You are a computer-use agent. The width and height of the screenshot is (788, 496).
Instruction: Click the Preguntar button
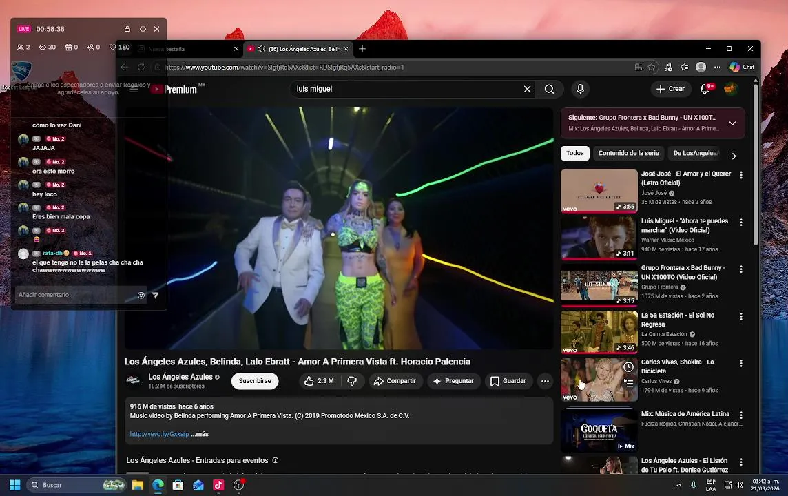point(454,381)
